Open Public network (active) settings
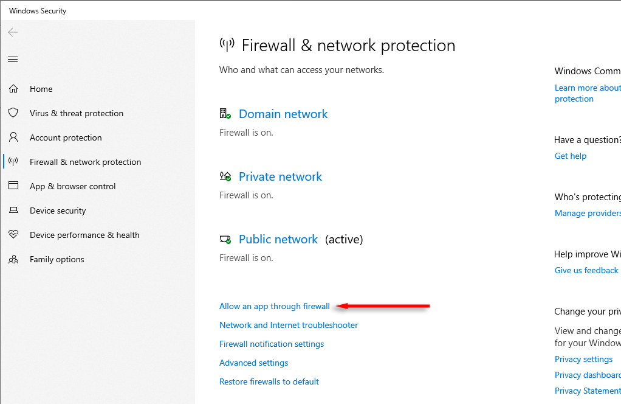The height and width of the screenshot is (404, 621). point(278,239)
